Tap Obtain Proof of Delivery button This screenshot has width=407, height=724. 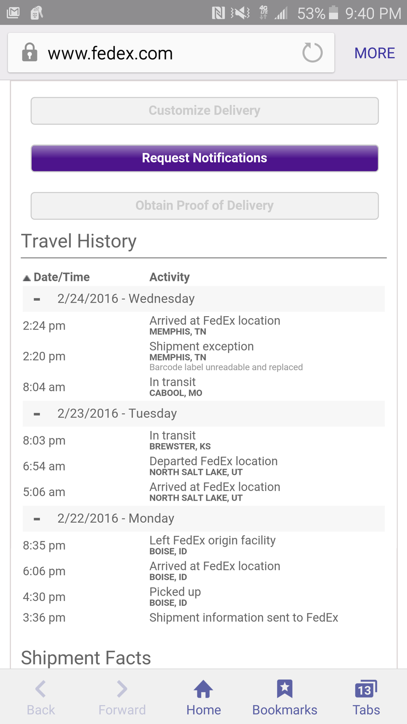point(204,206)
